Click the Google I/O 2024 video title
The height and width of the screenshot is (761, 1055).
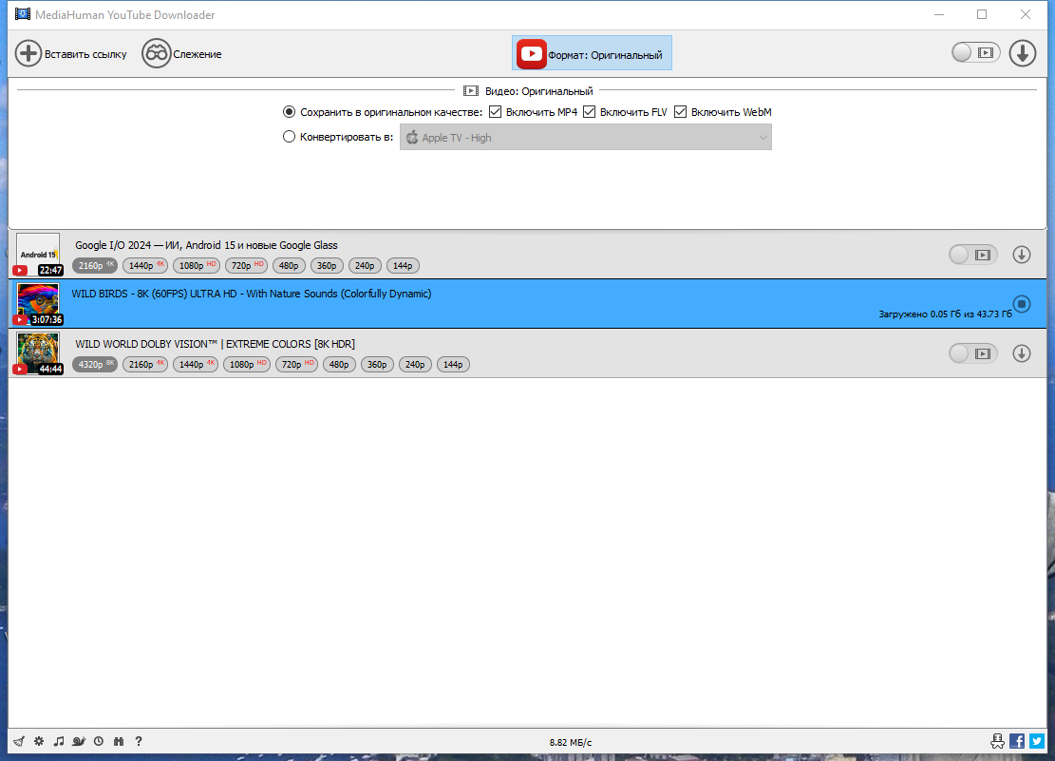pos(206,245)
